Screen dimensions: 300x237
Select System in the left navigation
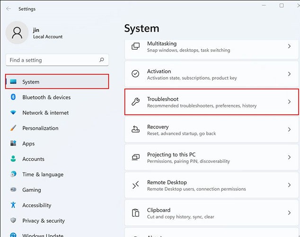[57, 82]
